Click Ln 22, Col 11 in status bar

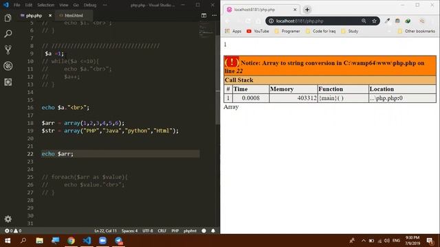click(x=105, y=231)
